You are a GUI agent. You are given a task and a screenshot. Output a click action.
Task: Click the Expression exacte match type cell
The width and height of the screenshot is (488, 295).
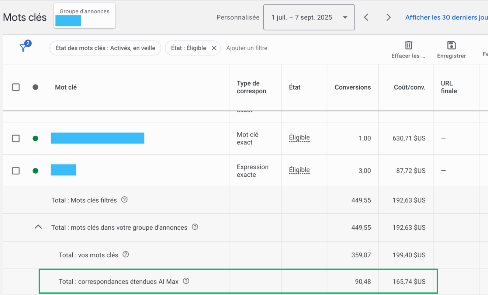tap(253, 171)
